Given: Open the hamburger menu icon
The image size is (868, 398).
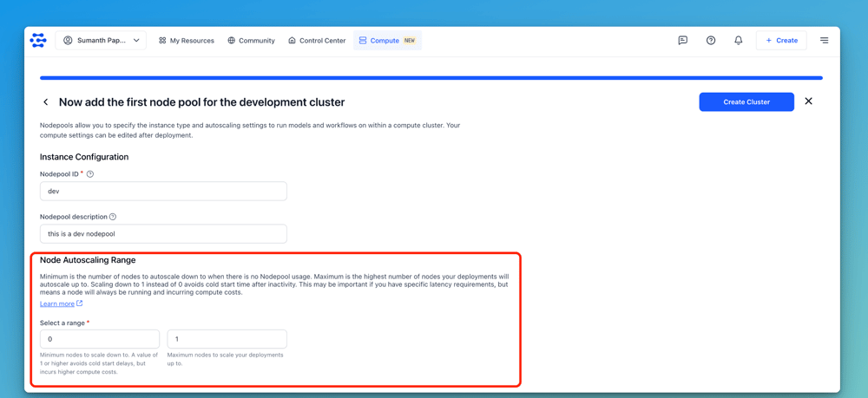Looking at the screenshot, I should coord(824,41).
